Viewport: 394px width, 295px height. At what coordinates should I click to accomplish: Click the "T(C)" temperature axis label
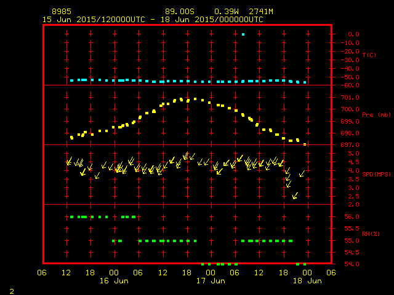point(369,55)
